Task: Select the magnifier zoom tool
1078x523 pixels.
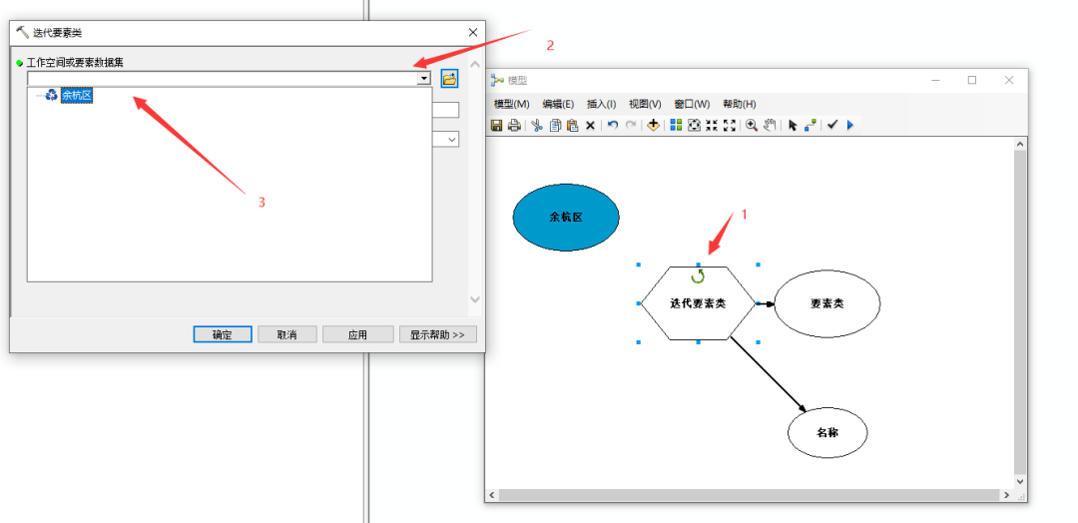Action: pyautogui.click(x=752, y=125)
